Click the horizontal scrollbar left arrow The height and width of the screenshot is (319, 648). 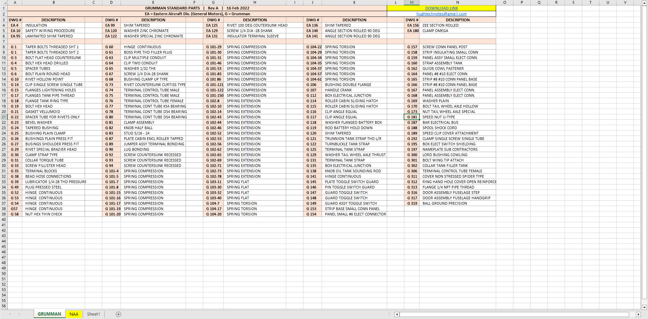pyautogui.click(x=397, y=314)
